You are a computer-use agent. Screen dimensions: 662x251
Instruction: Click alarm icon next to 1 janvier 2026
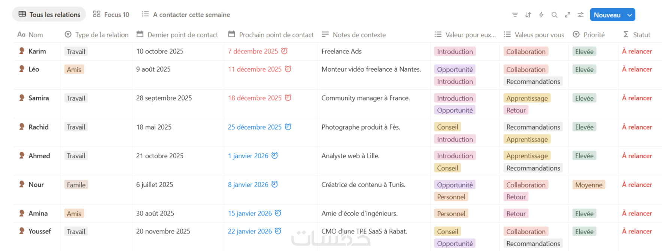pyautogui.click(x=274, y=156)
